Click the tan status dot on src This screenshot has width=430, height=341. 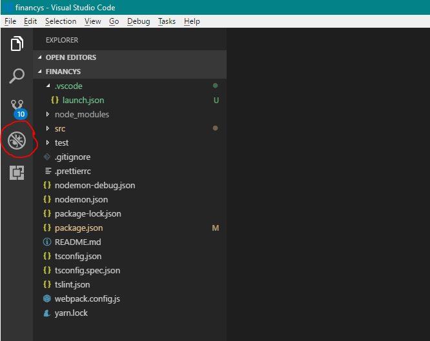coord(215,128)
